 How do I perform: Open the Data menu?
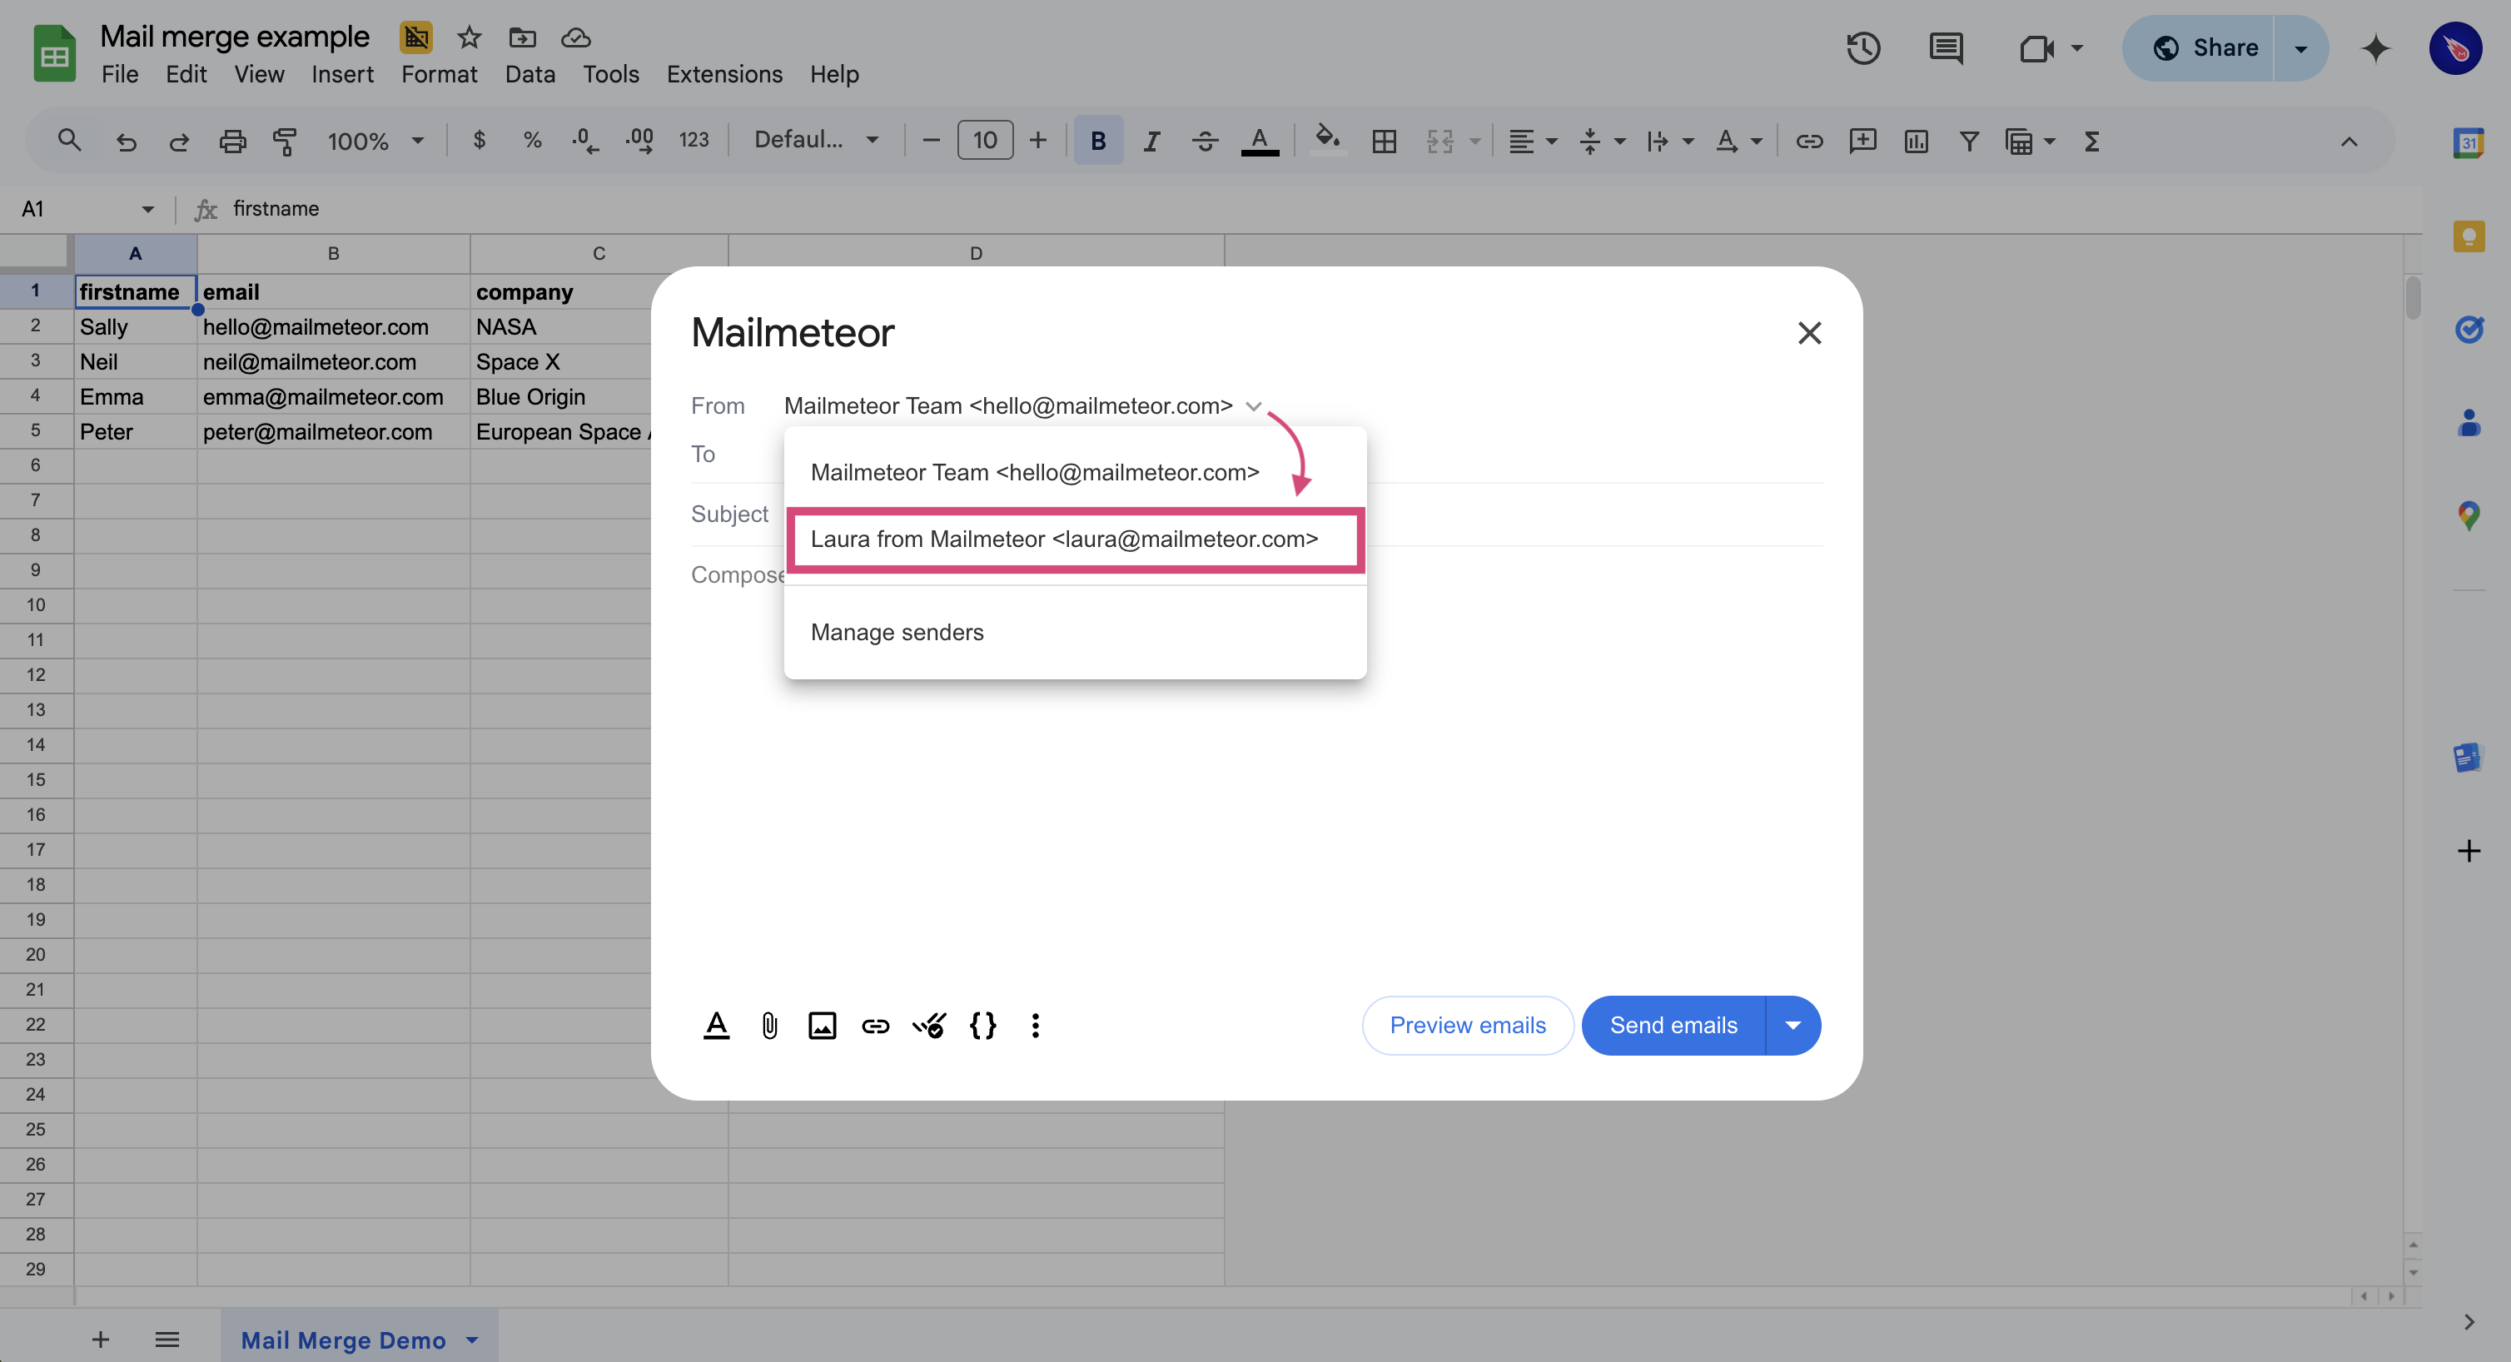[530, 74]
